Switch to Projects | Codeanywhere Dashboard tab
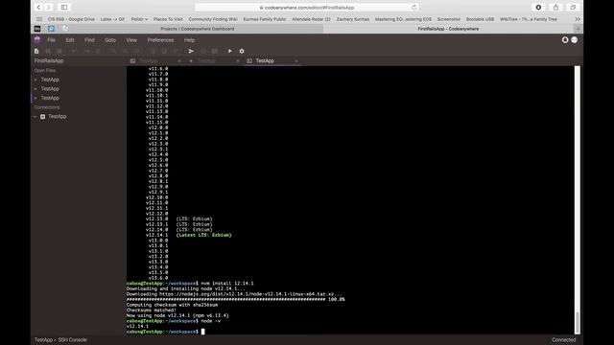614x345 pixels. 198,29
